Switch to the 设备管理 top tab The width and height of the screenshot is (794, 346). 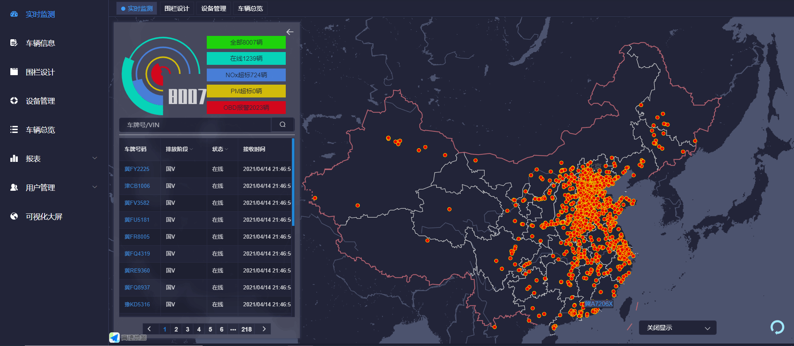coord(213,9)
